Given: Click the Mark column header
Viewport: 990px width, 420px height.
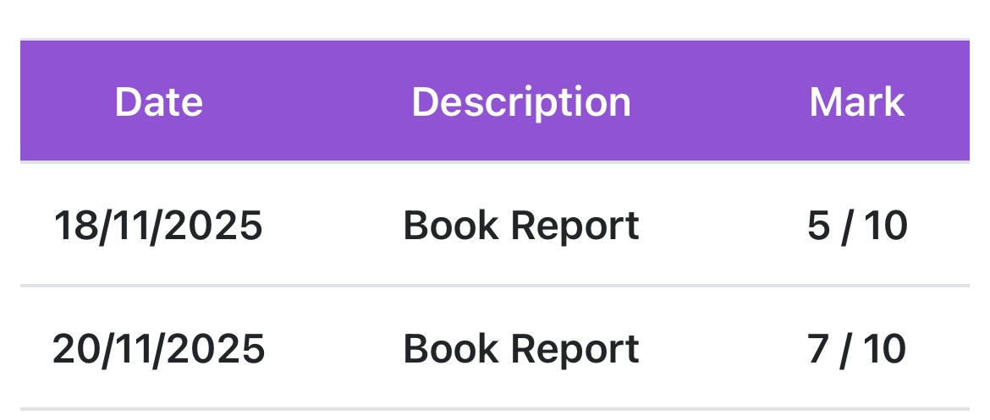Looking at the screenshot, I should click(856, 102).
